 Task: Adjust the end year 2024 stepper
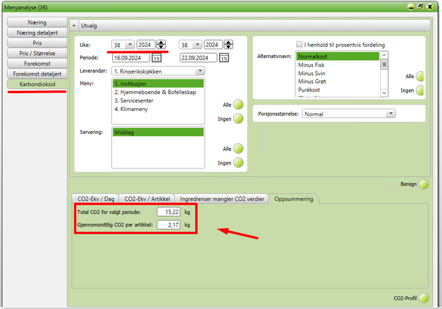[x=228, y=45]
